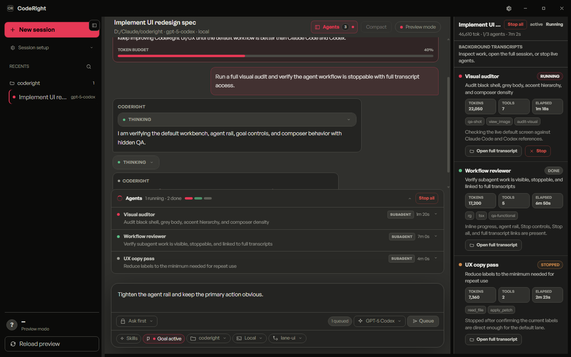Expand the Session setup dropdown
This screenshot has width=571, height=357.
(x=52, y=48)
